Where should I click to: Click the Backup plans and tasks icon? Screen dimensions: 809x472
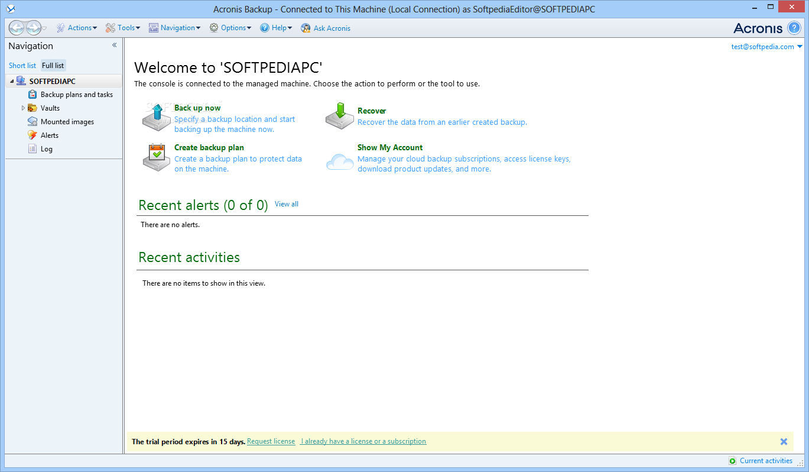[x=33, y=95]
